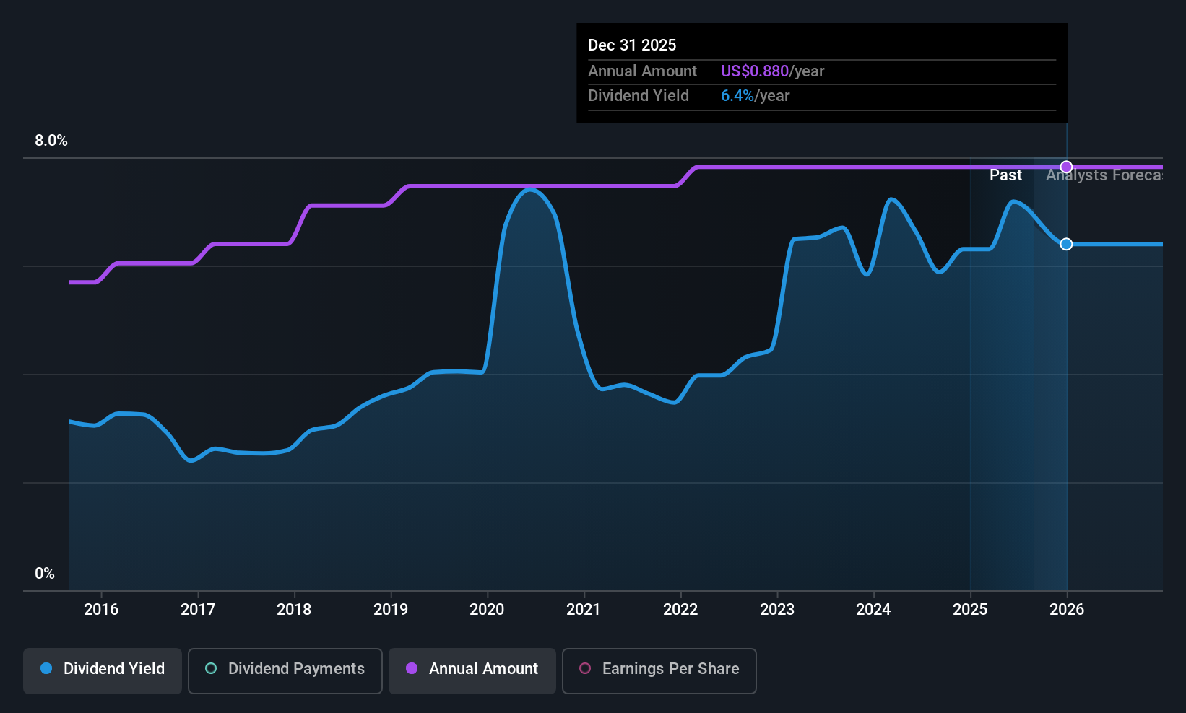
Task: Select the purple data point marker at Dec 2025
Action: 1066,167
